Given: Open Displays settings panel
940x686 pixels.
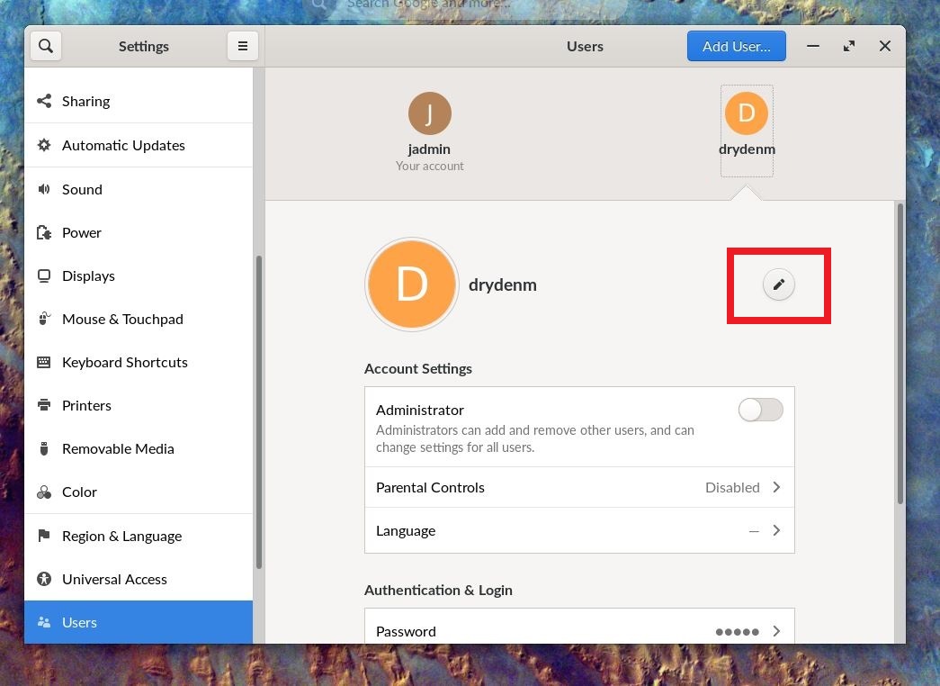Looking at the screenshot, I should click(139, 275).
